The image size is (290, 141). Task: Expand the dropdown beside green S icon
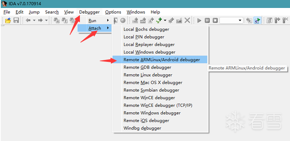click(165, 20)
